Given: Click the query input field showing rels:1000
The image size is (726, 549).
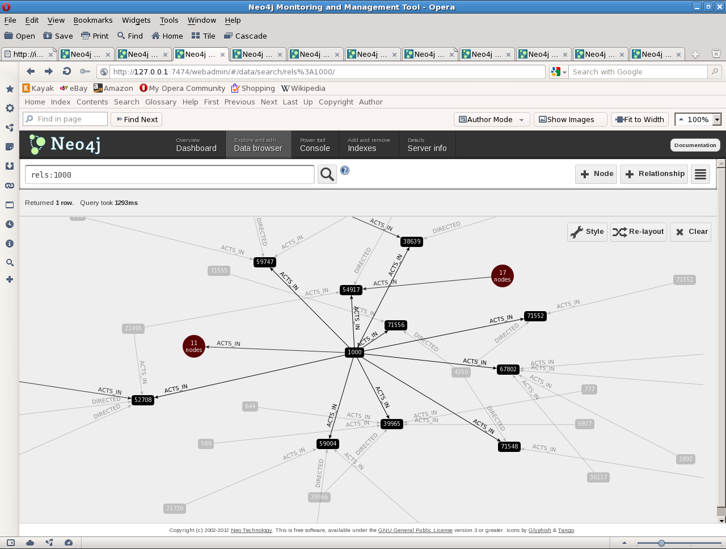Looking at the screenshot, I should [x=169, y=174].
